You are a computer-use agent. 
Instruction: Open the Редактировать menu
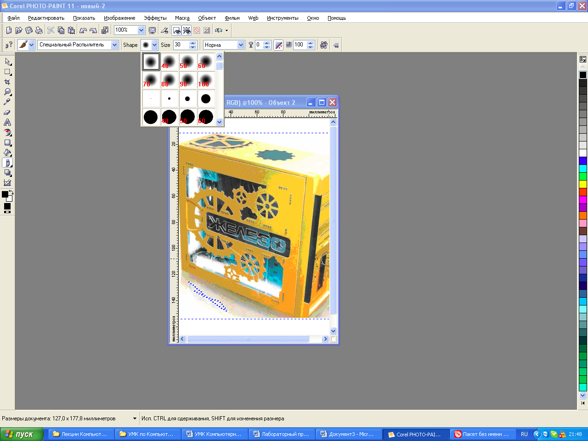pyautogui.click(x=46, y=18)
